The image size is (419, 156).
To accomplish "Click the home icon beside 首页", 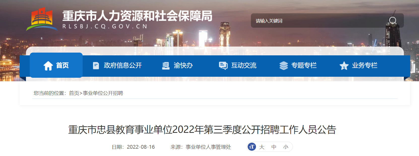I will pyautogui.click(x=48, y=66).
